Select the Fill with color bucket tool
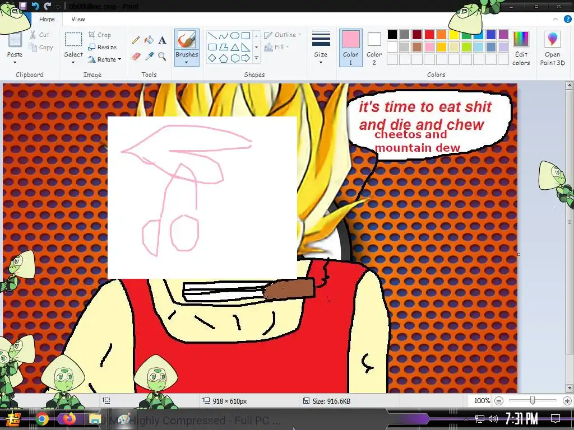 149,40
